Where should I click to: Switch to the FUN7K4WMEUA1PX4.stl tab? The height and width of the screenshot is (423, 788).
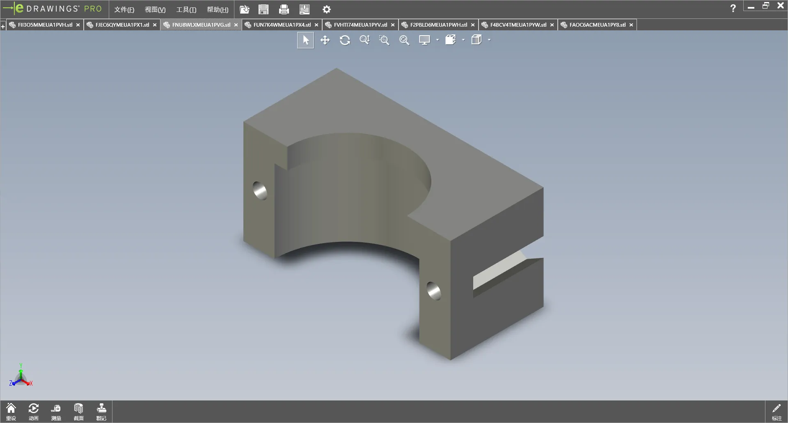coord(282,25)
